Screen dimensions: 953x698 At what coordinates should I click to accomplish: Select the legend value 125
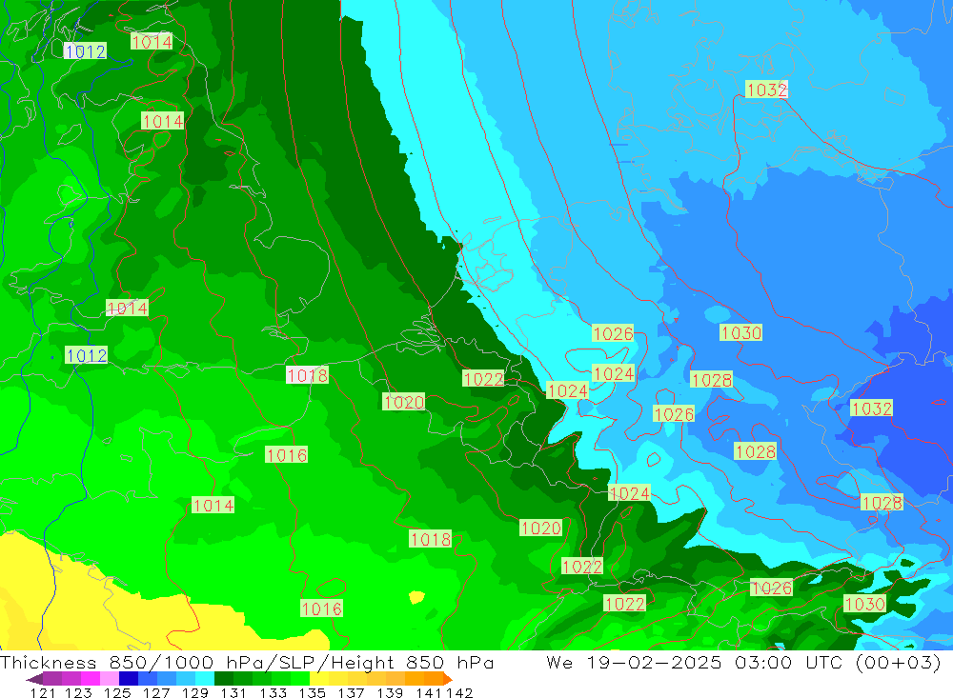(x=117, y=692)
